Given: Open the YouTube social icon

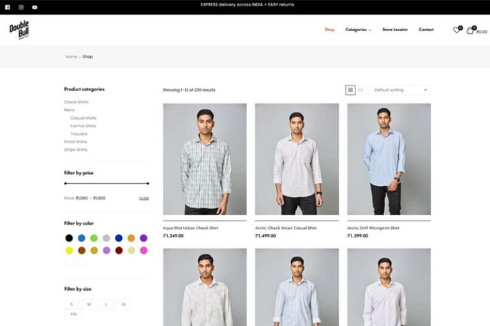Looking at the screenshot, I should 34,7.
